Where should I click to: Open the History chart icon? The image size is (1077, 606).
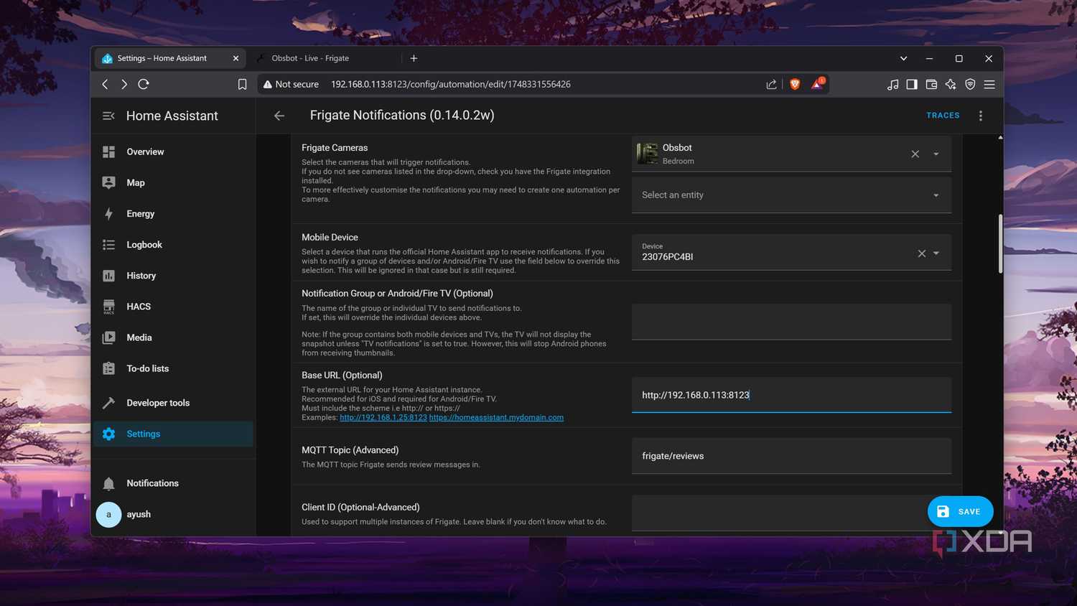[x=108, y=276]
